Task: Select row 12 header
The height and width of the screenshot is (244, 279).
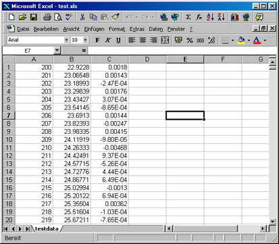Action: tap(9, 155)
